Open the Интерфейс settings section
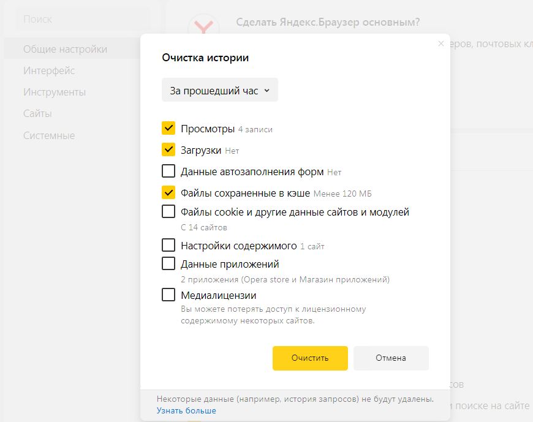The image size is (533, 422). point(49,70)
